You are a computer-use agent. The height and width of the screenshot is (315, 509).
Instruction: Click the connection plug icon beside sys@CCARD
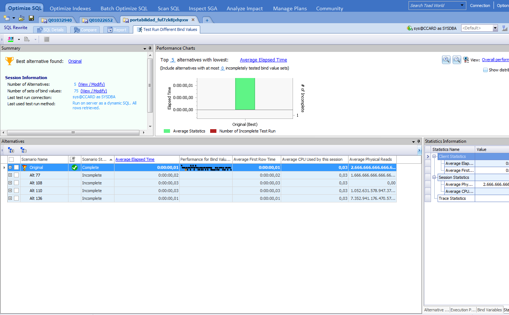[x=409, y=28]
